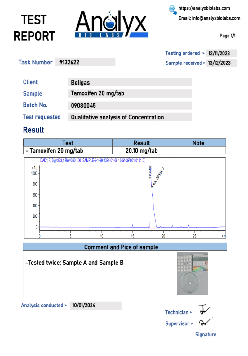This screenshot has width=248, height=356.
Task: Select the Batch No. field 09080045
Action: coord(129,106)
